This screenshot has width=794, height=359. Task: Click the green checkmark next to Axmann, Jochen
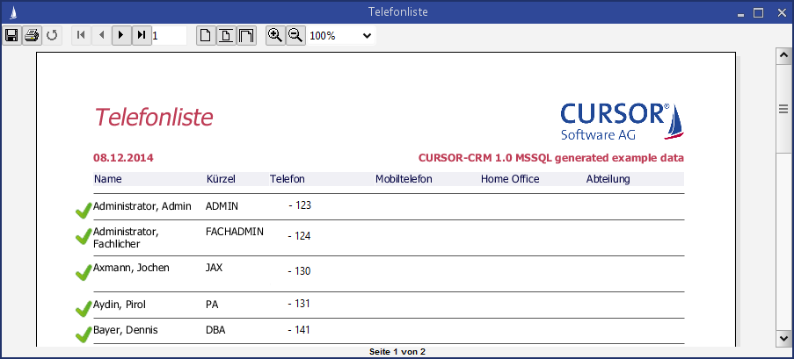[x=84, y=273]
